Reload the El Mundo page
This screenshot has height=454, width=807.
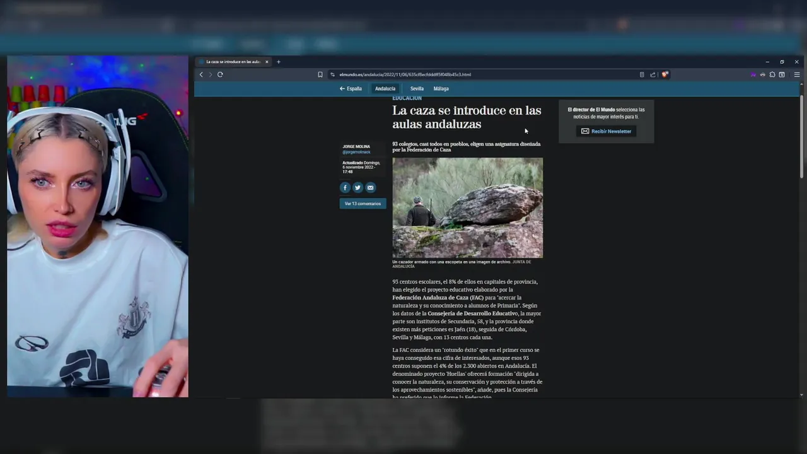tap(220, 74)
